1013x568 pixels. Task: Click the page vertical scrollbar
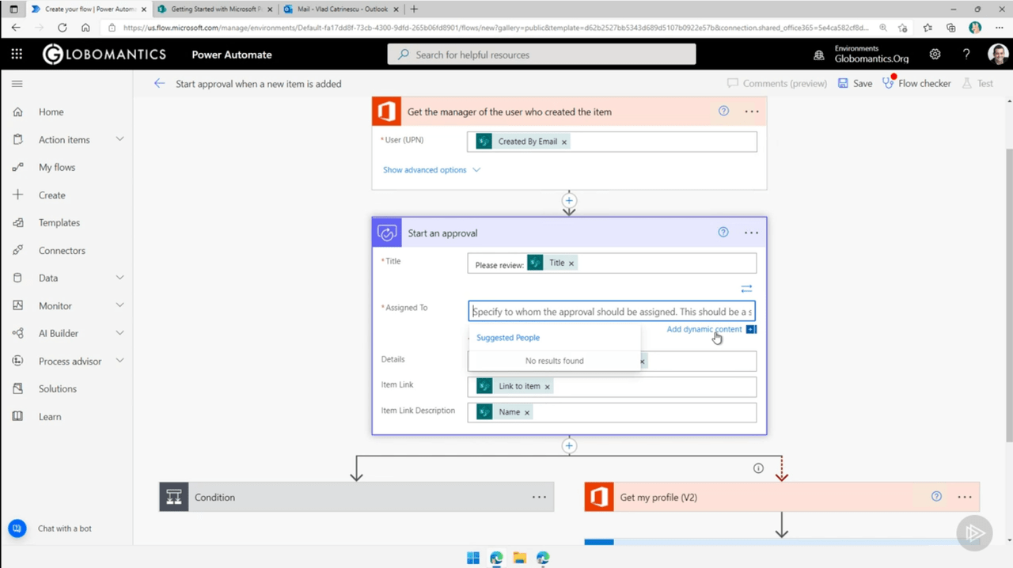pos(1008,297)
